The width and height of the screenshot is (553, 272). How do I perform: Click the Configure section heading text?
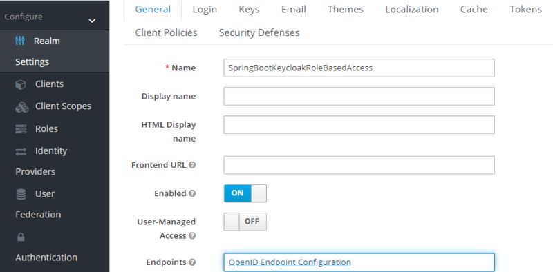tap(24, 17)
